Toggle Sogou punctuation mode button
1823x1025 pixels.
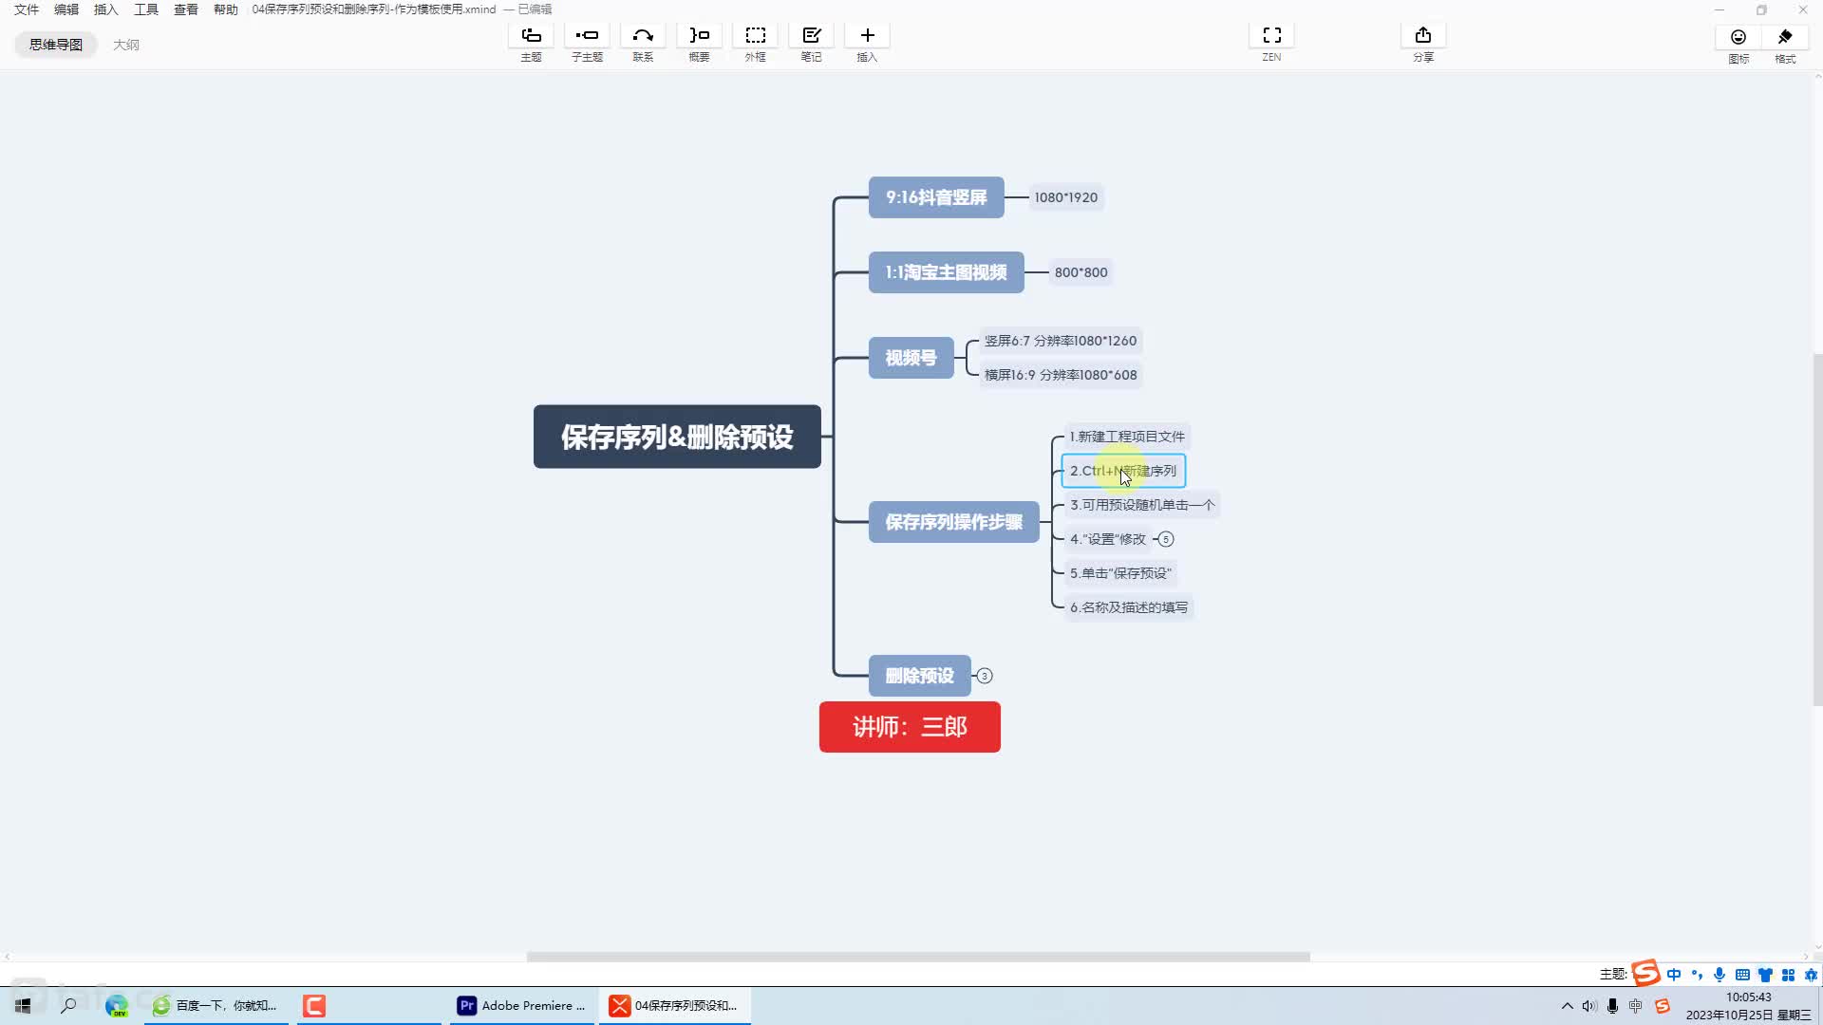tap(1697, 975)
